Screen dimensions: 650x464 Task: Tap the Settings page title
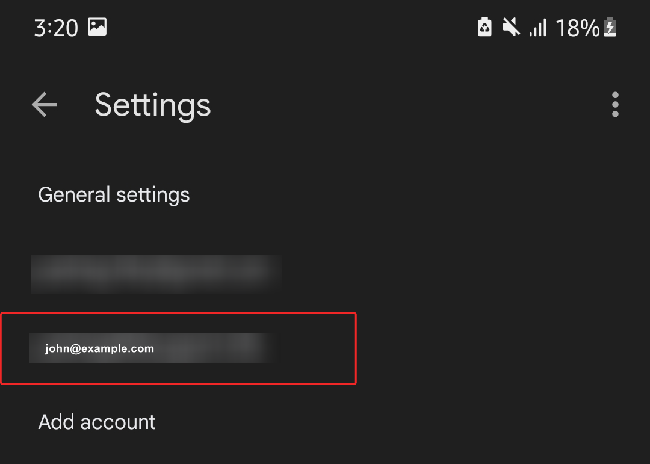tap(153, 105)
